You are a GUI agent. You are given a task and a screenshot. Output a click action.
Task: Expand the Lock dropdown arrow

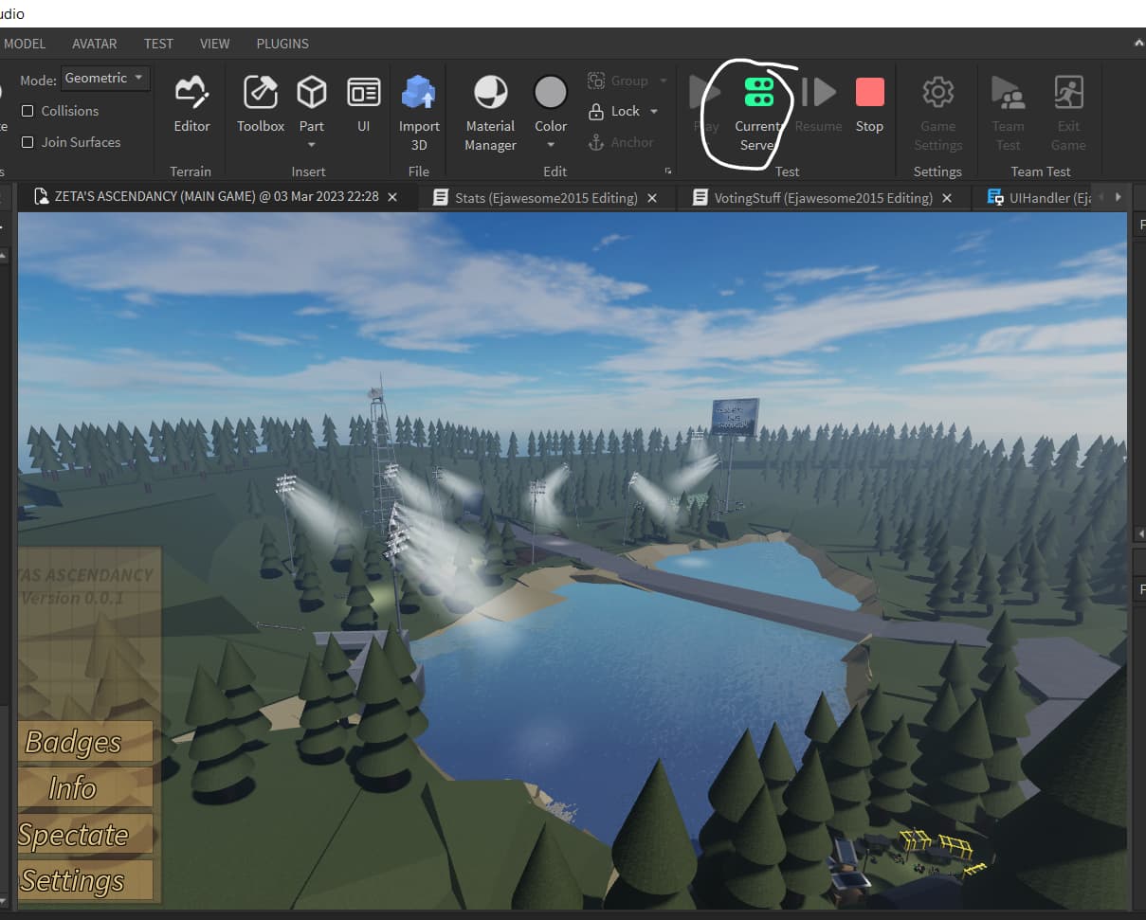coord(654,111)
